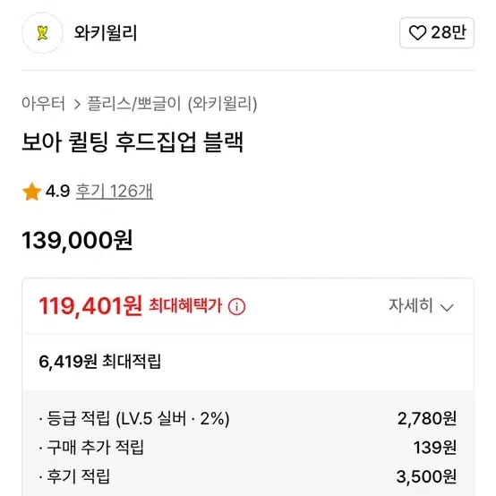Image resolution: width=496 pixels, height=496 pixels.
Task: Click the 6,419원 최대적립 row
Action: point(248,362)
